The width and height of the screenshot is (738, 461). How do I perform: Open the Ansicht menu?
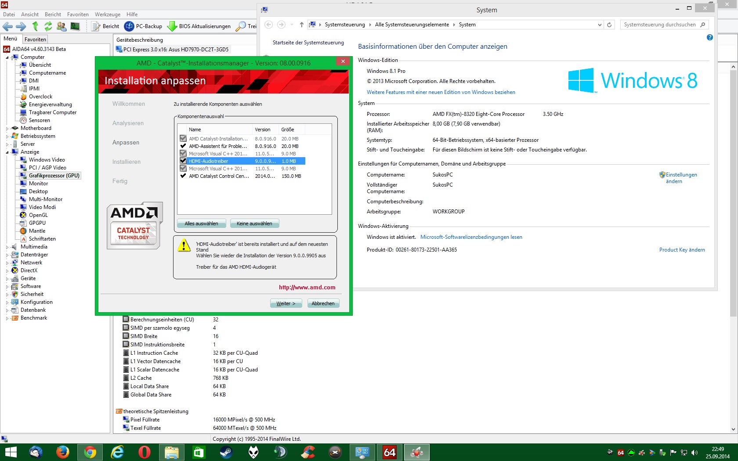30,14
